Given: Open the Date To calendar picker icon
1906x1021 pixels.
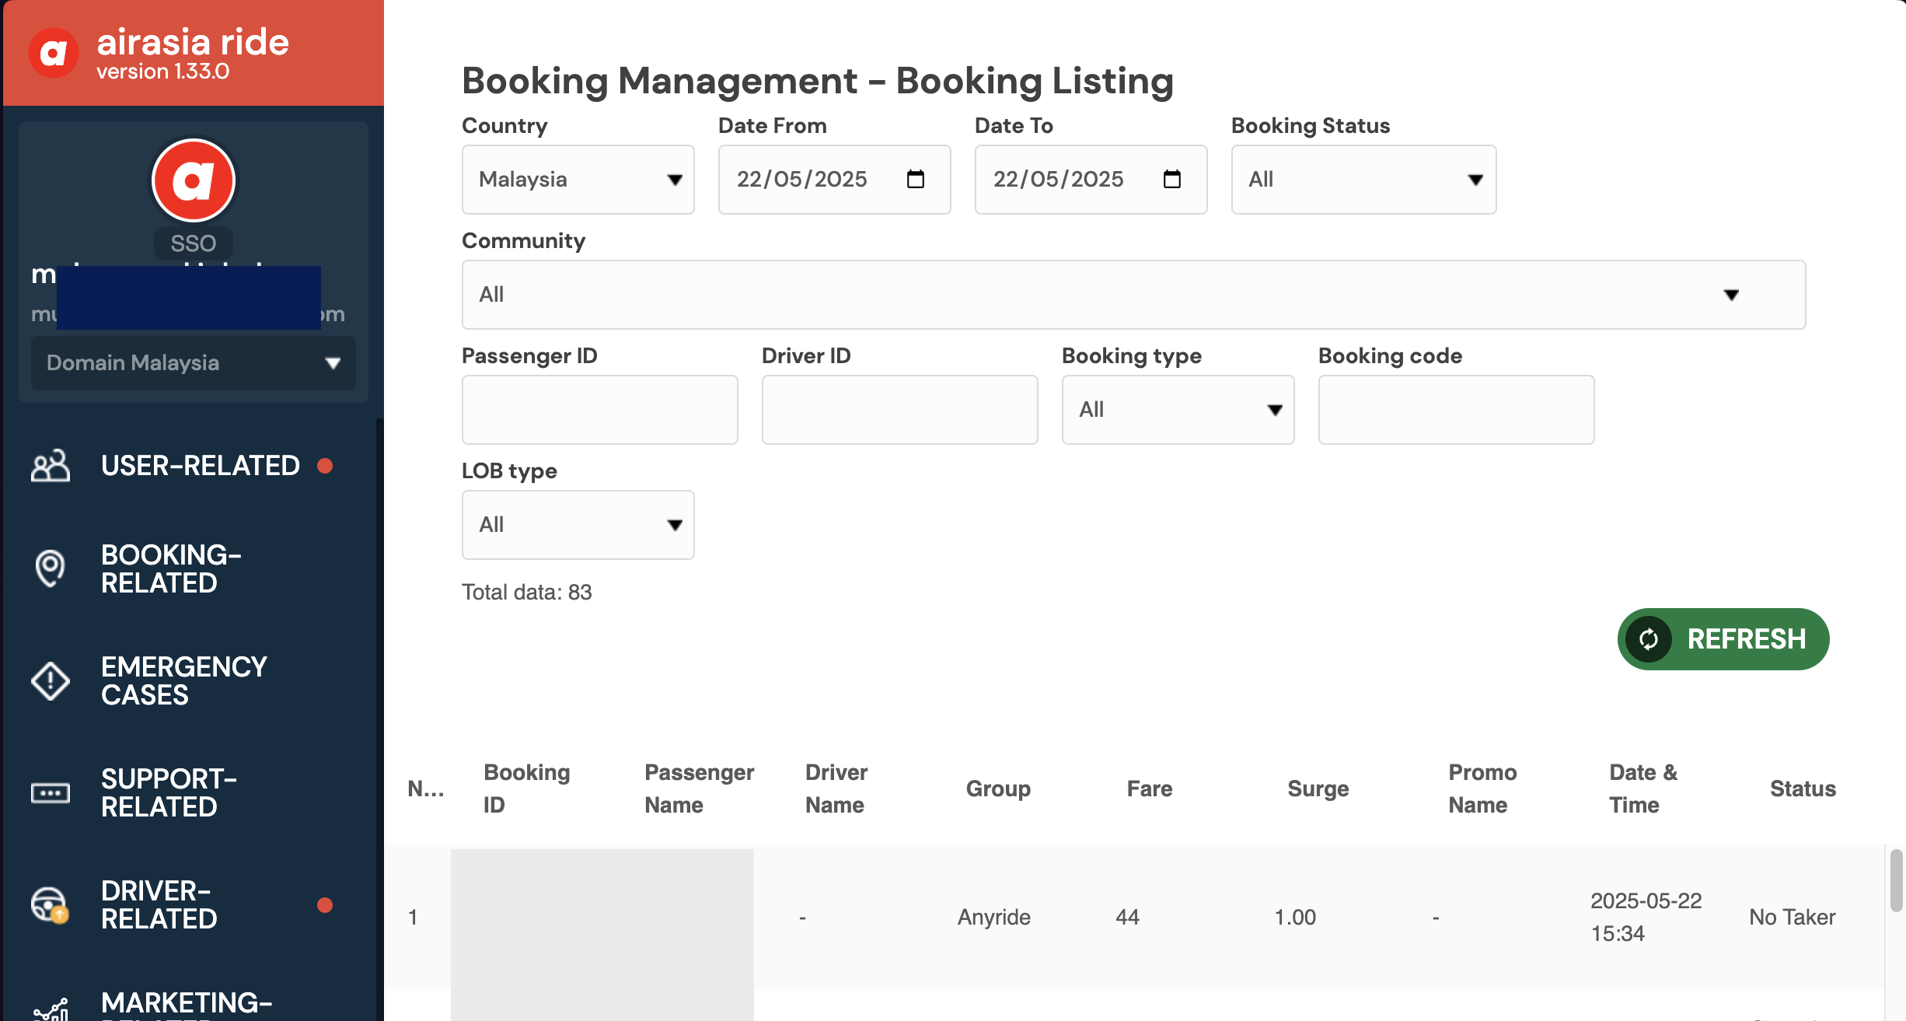Looking at the screenshot, I should click(1172, 180).
